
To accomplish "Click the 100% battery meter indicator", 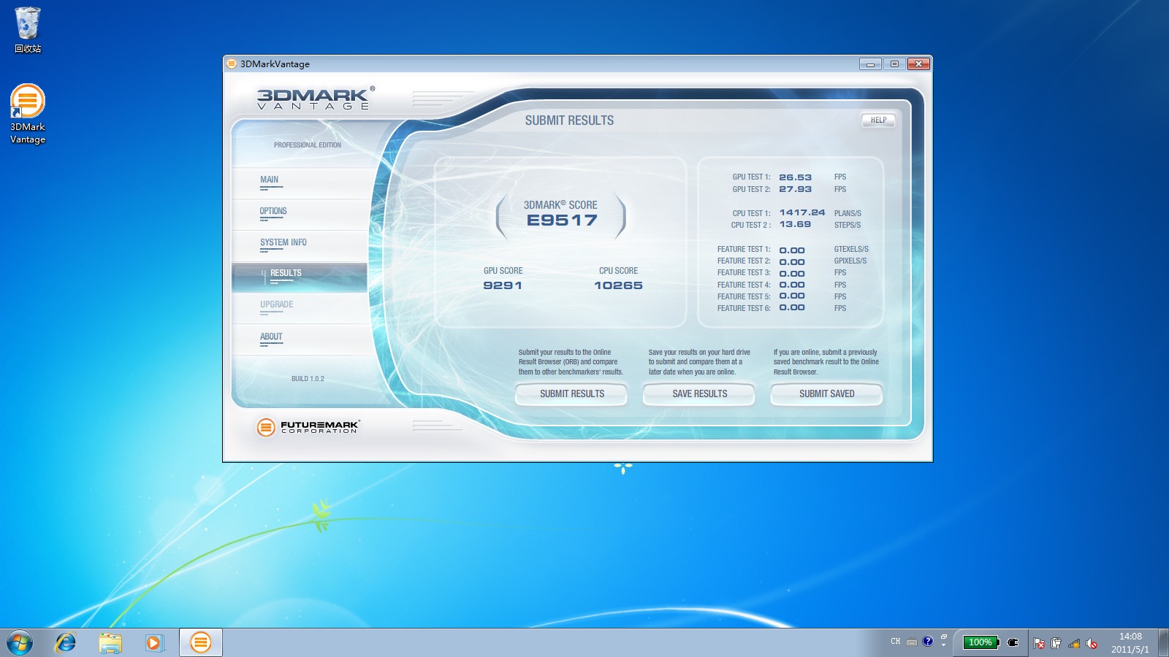I will click(x=980, y=642).
